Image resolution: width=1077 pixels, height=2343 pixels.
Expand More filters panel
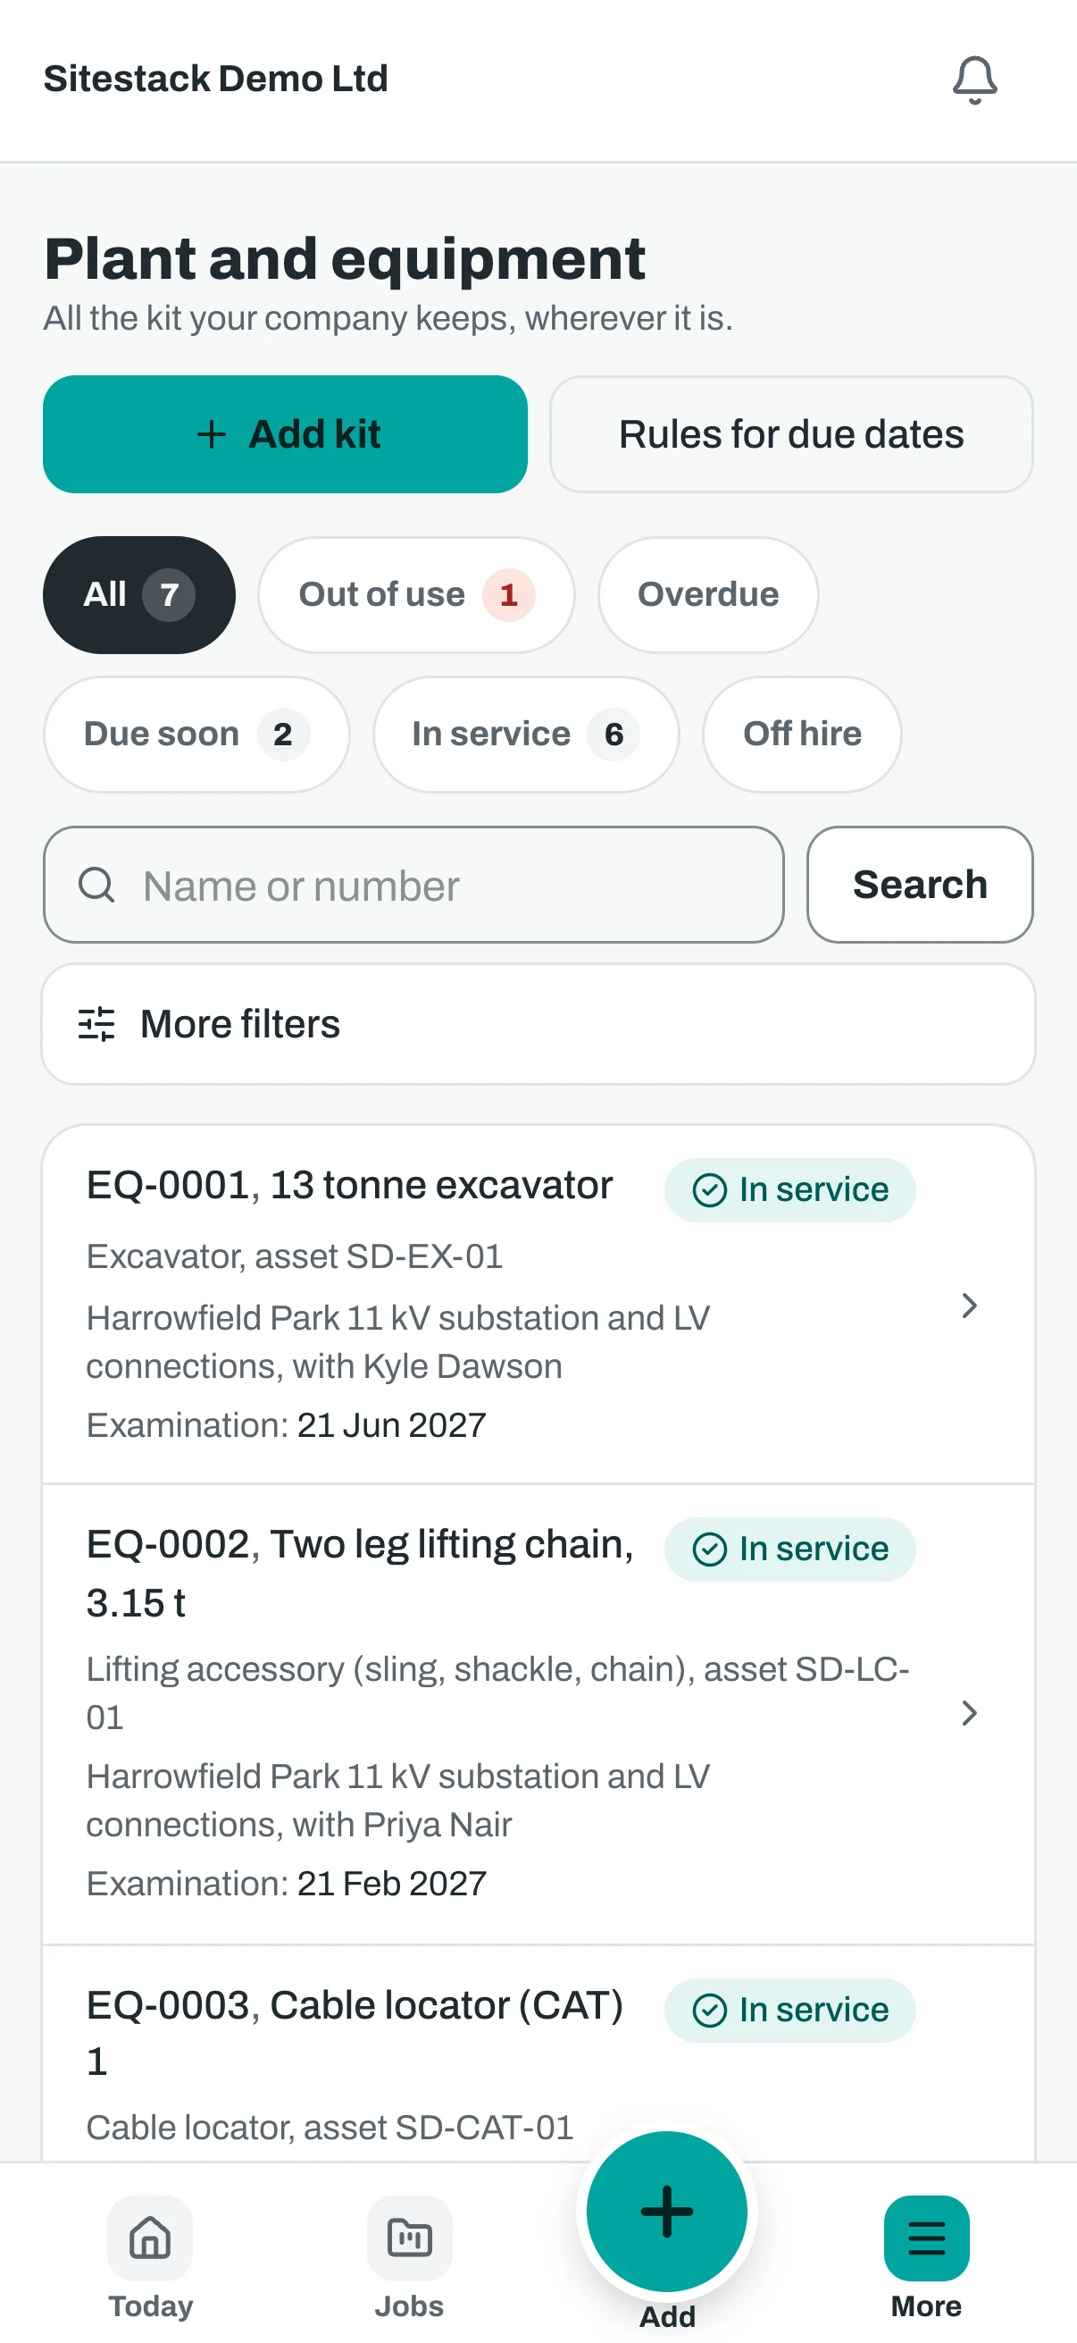pos(538,1024)
